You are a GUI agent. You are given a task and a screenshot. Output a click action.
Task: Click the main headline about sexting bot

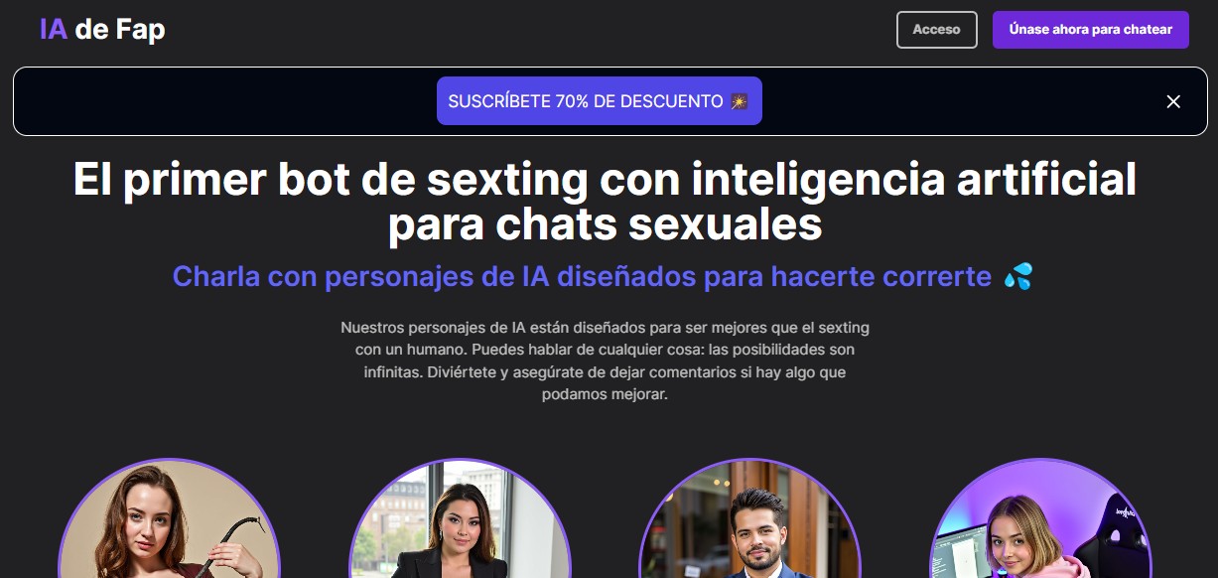pos(605,203)
